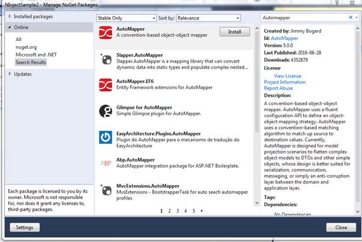Click the Abp.AutoMapper ABP logo icon

[106, 163]
